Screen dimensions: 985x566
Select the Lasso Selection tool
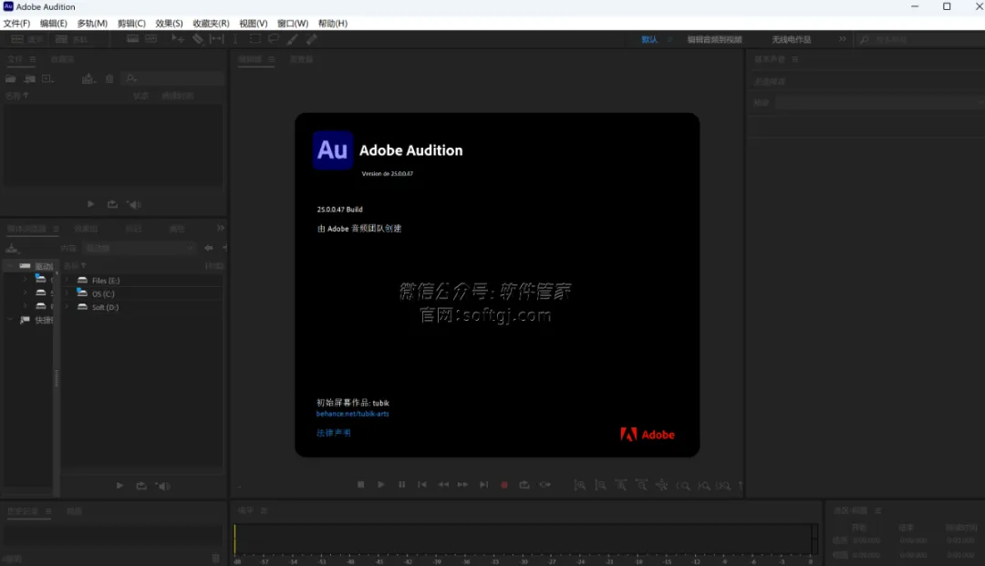[274, 39]
